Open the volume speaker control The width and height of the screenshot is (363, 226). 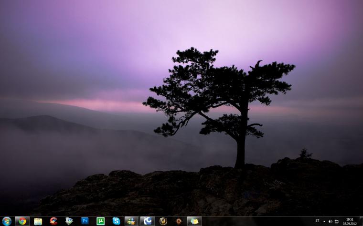coord(331,222)
